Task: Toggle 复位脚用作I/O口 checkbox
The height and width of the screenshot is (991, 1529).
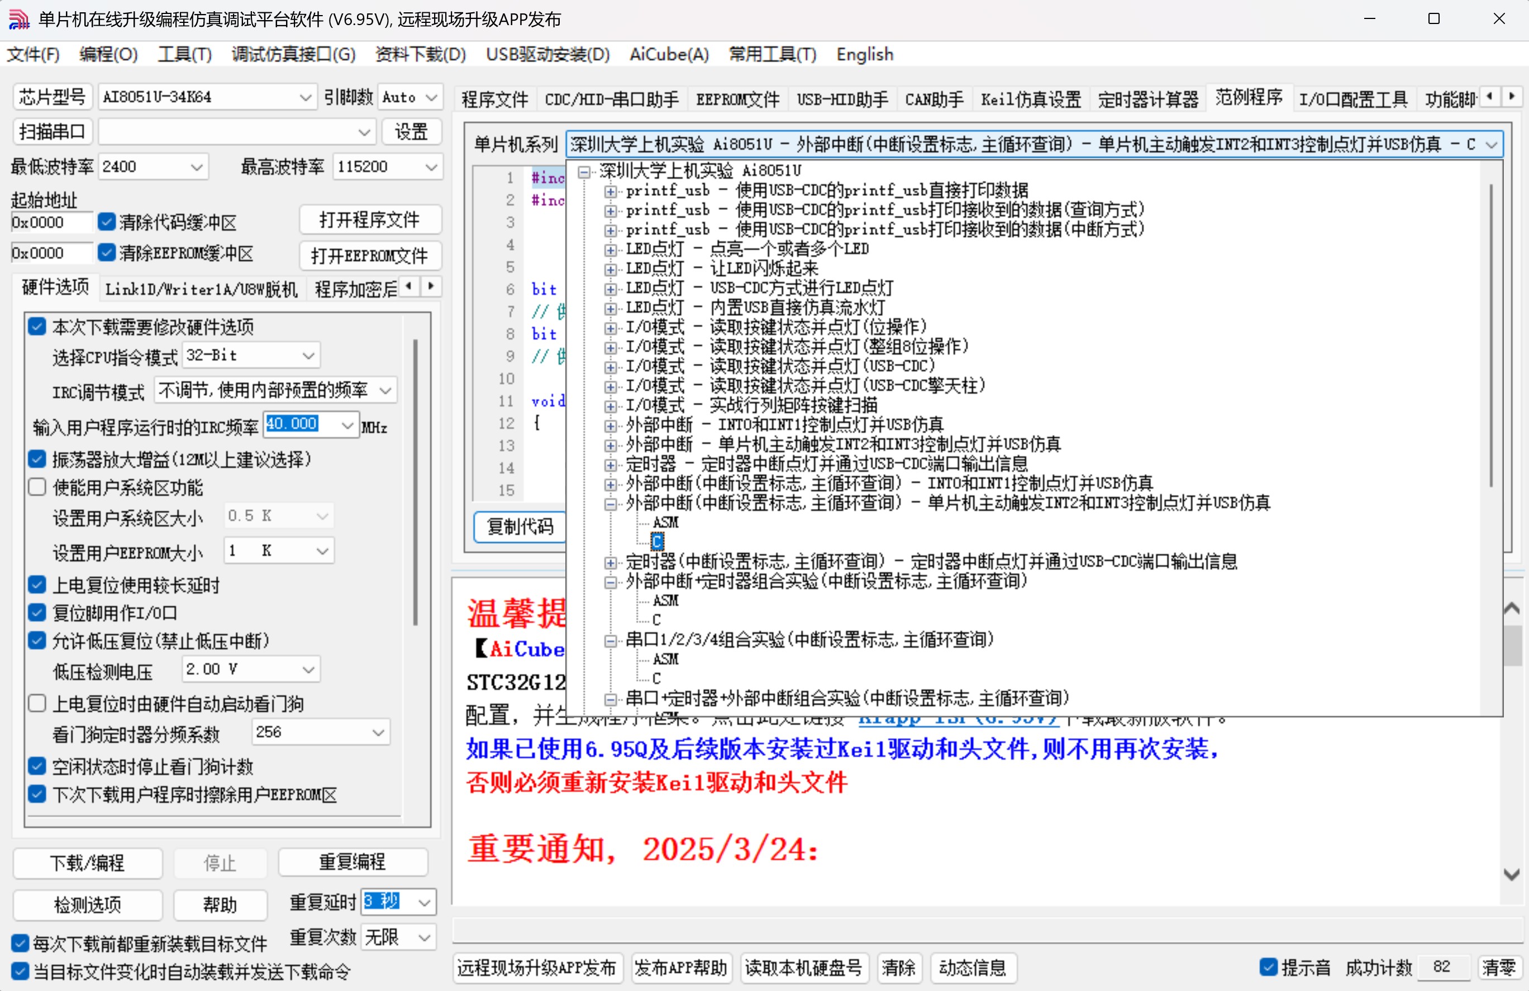Action: click(x=37, y=612)
